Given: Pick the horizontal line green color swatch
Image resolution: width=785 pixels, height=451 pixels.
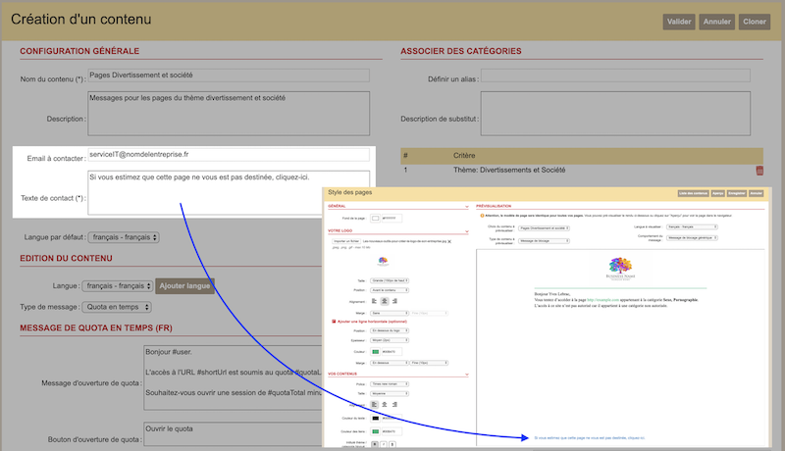Looking at the screenshot, I should point(375,352).
